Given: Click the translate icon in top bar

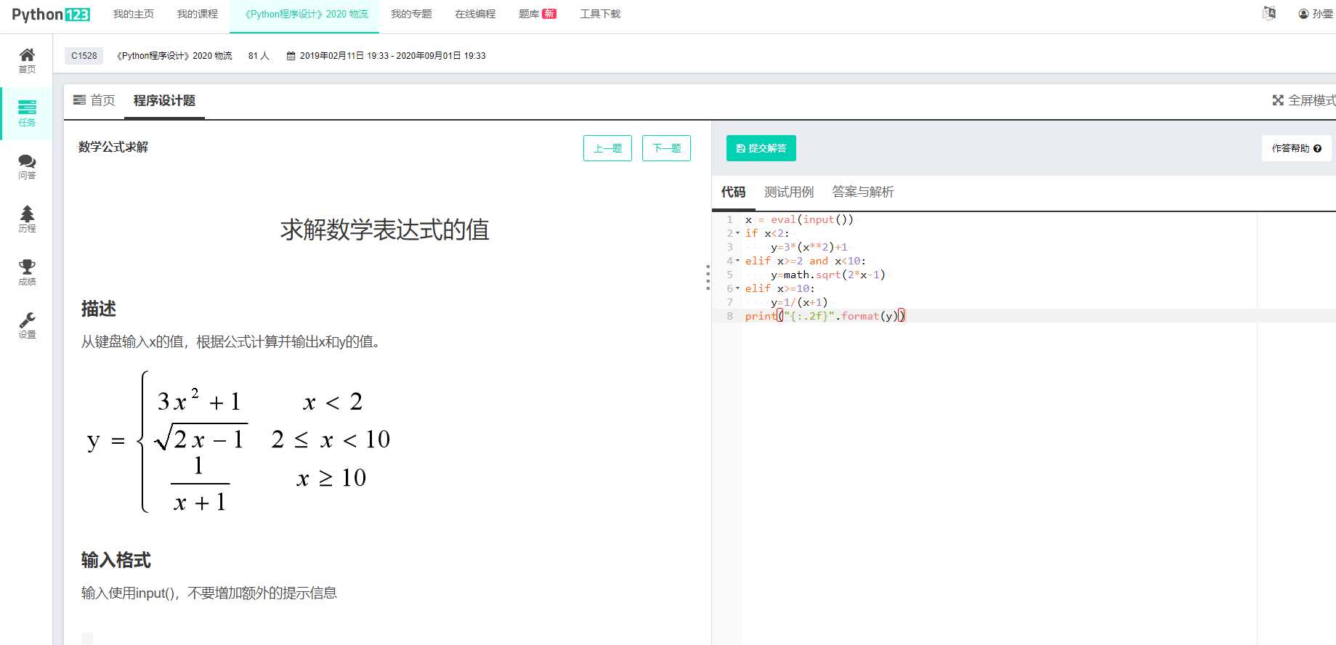Looking at the screenshot, I should point(1269,13).
